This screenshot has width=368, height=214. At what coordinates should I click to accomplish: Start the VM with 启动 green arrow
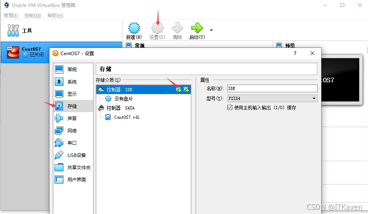click(197, 28)
